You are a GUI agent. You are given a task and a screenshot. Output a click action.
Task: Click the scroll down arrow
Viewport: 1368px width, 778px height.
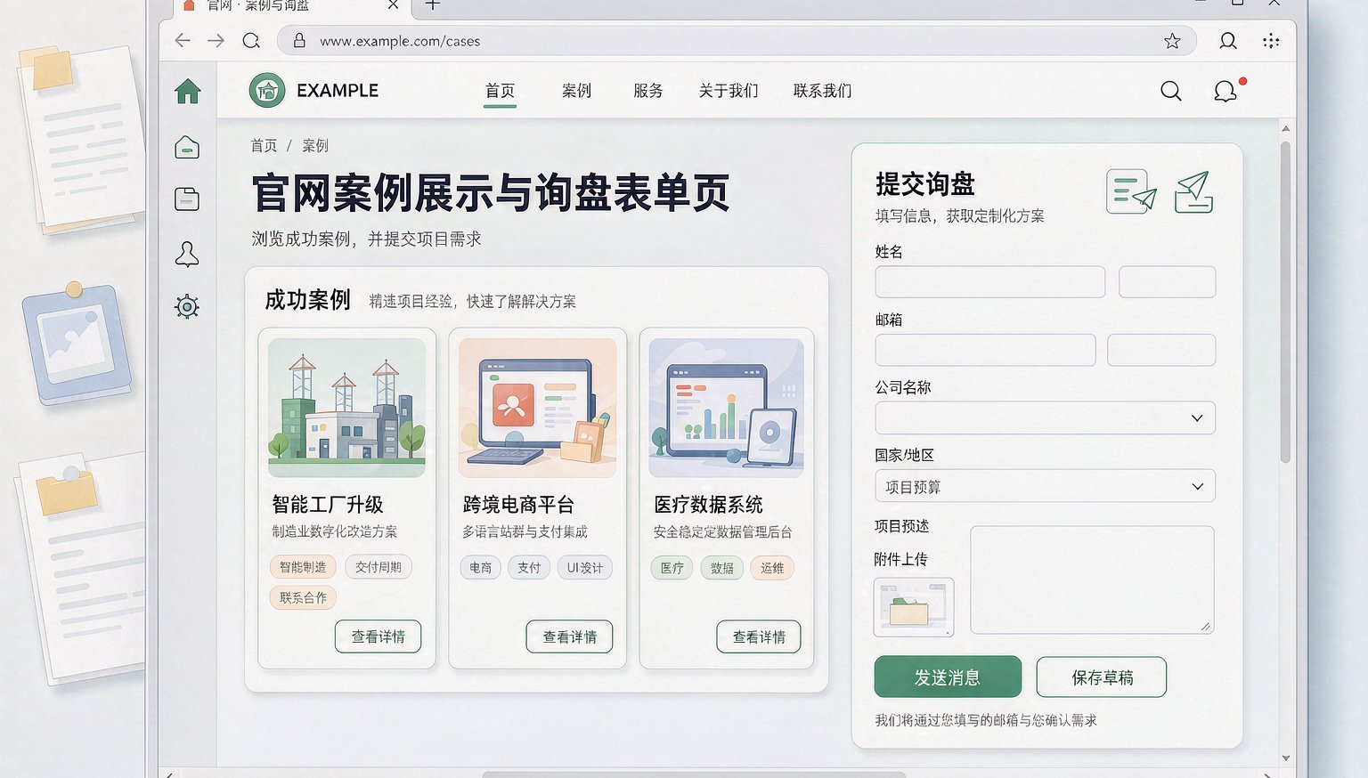click(x=1285, y=758)
